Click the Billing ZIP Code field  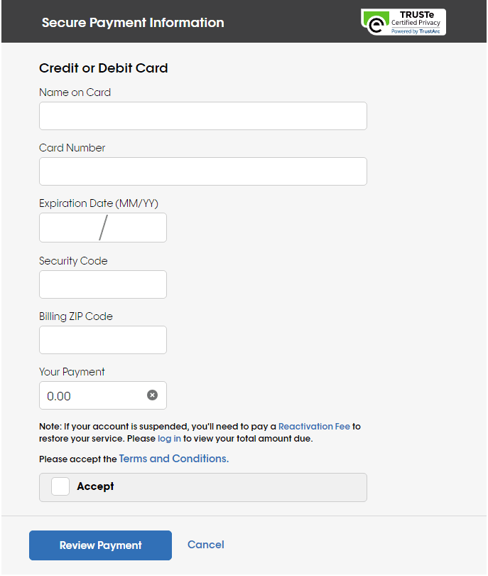[x=102, y=339]
